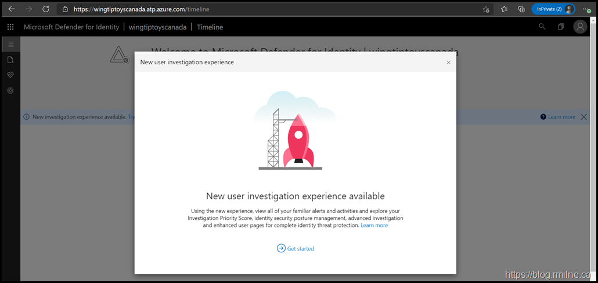Open the browser Favorites star list
The height and width of the screenshot is (283, 598).
coord(504,9)
